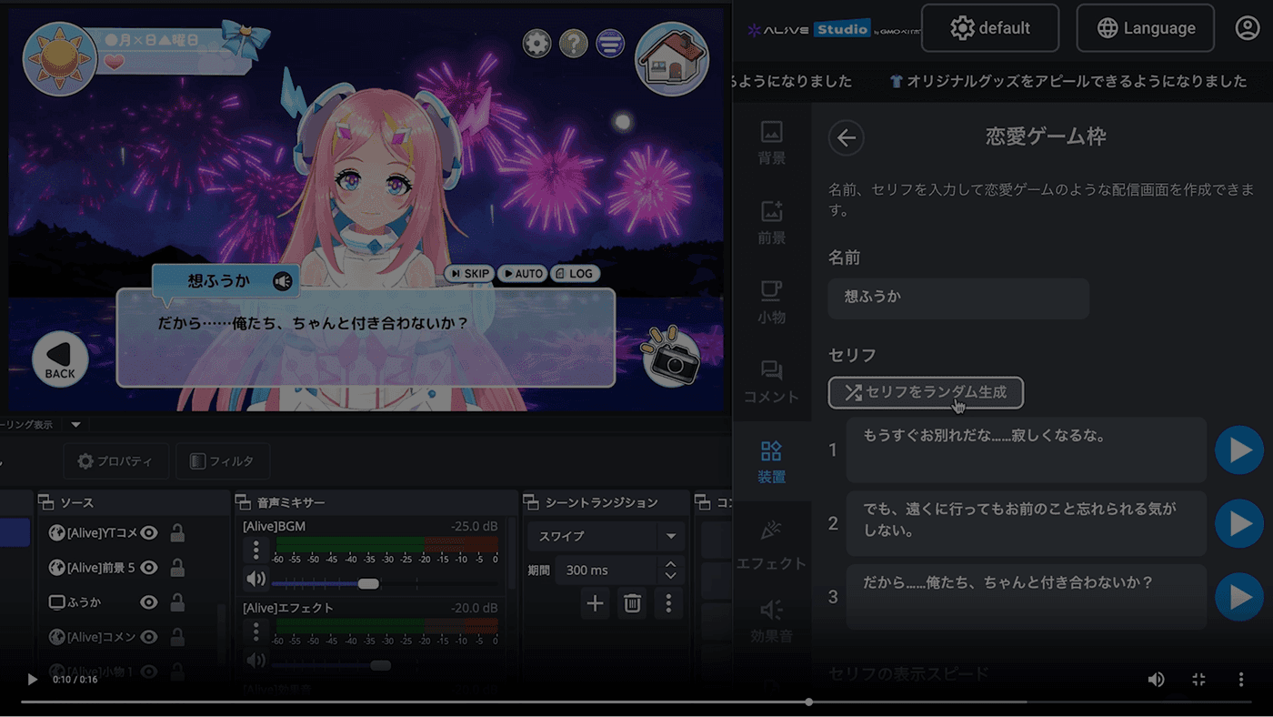
Task: Open the Language selector button
Action: [x=1146, y=28]
